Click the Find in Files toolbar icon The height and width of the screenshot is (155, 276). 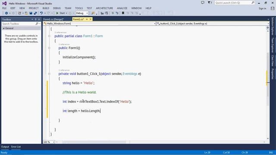click(93, 13)
